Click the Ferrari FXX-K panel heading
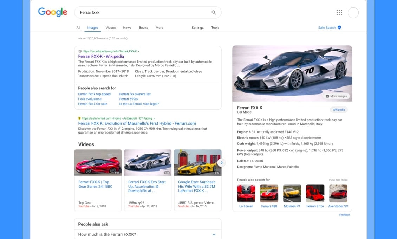This screenshot has height=239, width=397. [250, 108]
